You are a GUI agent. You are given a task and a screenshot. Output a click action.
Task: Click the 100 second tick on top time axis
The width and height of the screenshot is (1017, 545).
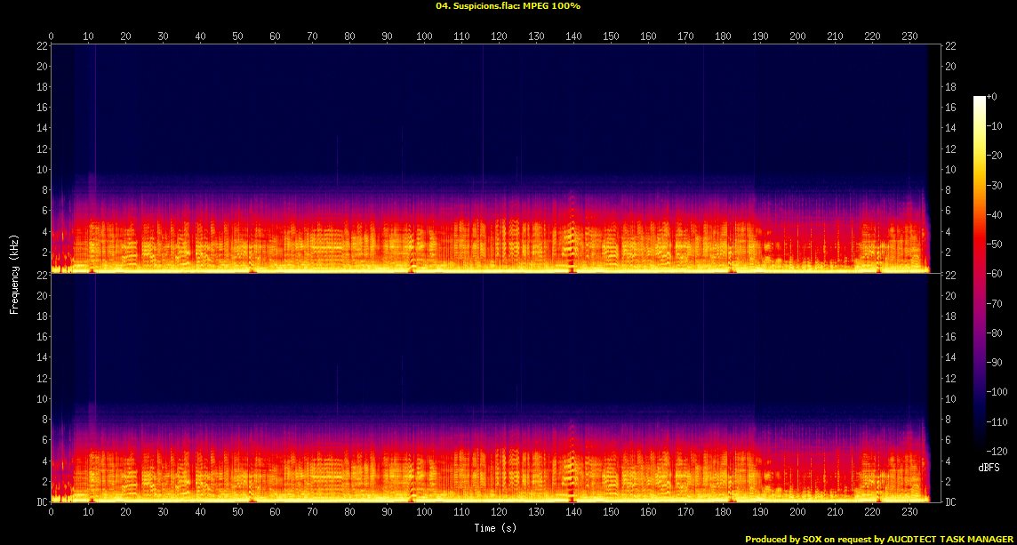[x=424, y=36]
